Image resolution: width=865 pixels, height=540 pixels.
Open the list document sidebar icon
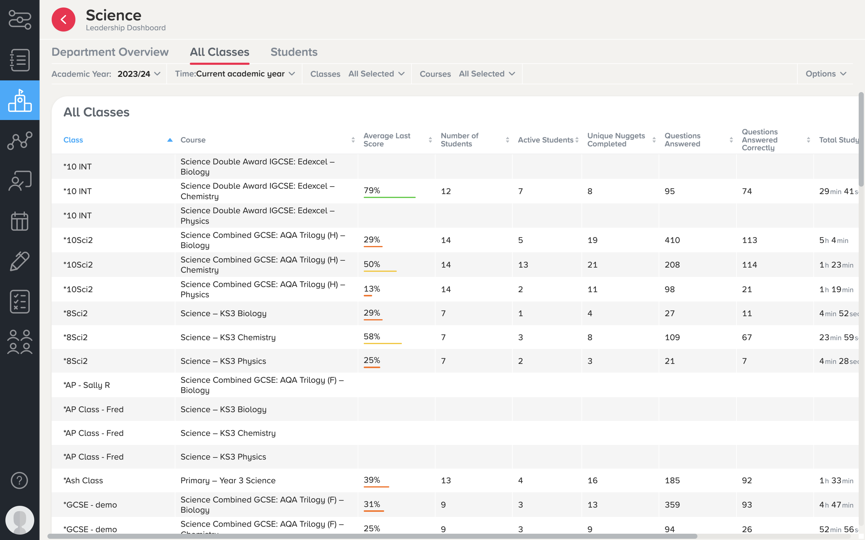point(20,60)
